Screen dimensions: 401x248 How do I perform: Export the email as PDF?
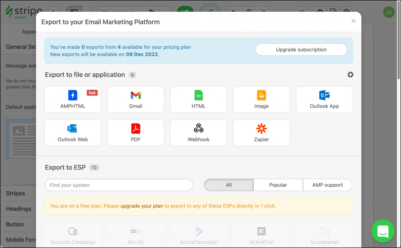point(135,133)
